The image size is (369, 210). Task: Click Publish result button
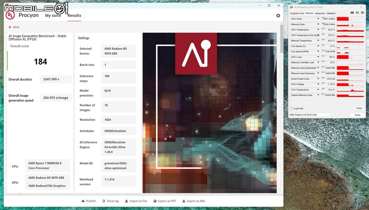(x=89, y=201)
